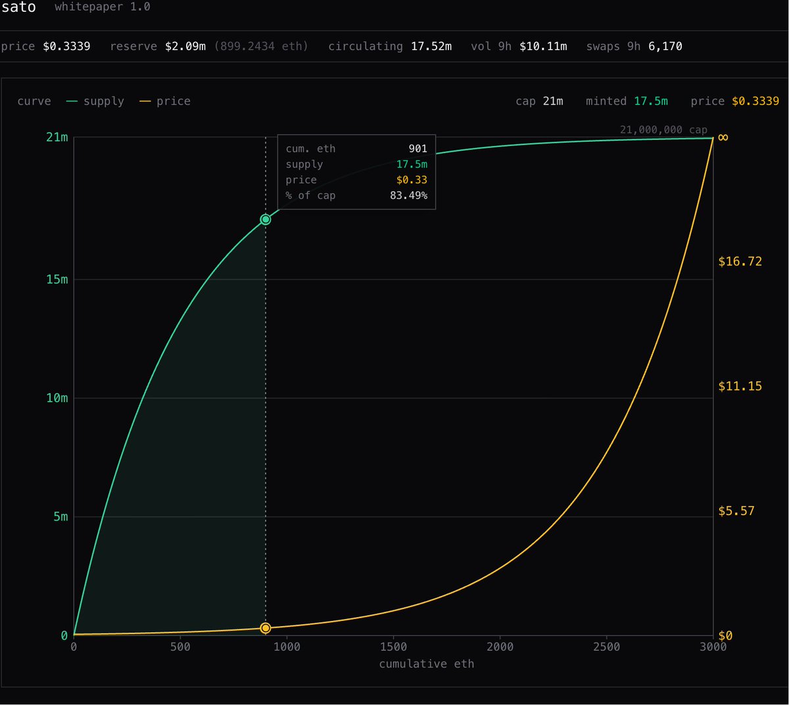Viewport: 789px width, 705px height.
Task: Click the circulating 17.52m stat
Action: click(390, 47)
